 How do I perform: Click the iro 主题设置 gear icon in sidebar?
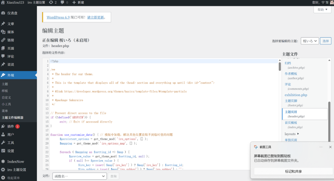tap(3, 170)
